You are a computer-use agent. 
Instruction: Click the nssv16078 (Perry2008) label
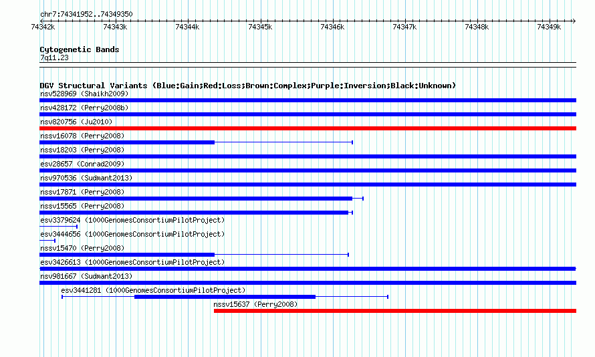82,136
